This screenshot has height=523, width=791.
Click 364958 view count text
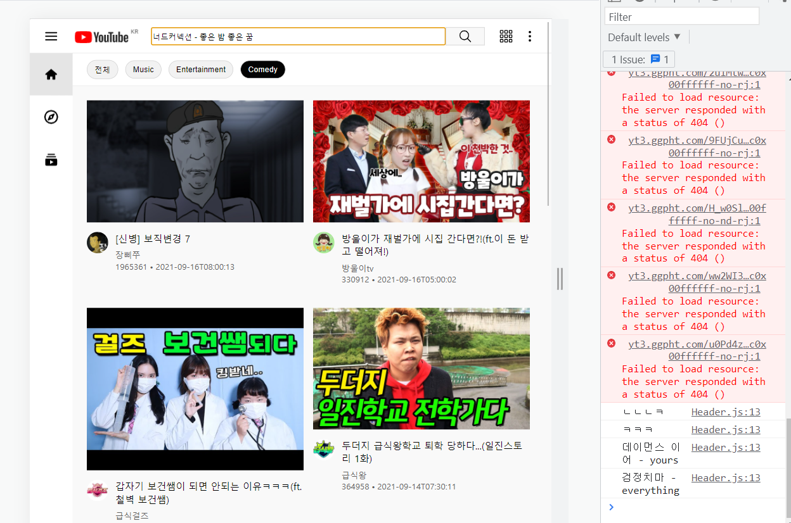click(355, 487)
